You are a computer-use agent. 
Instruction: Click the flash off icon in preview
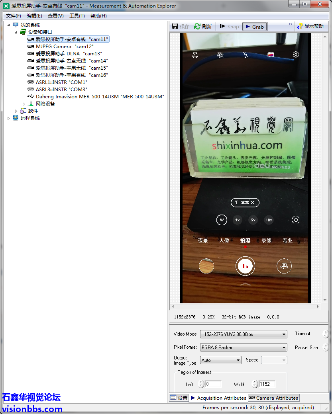coord(246,55)
